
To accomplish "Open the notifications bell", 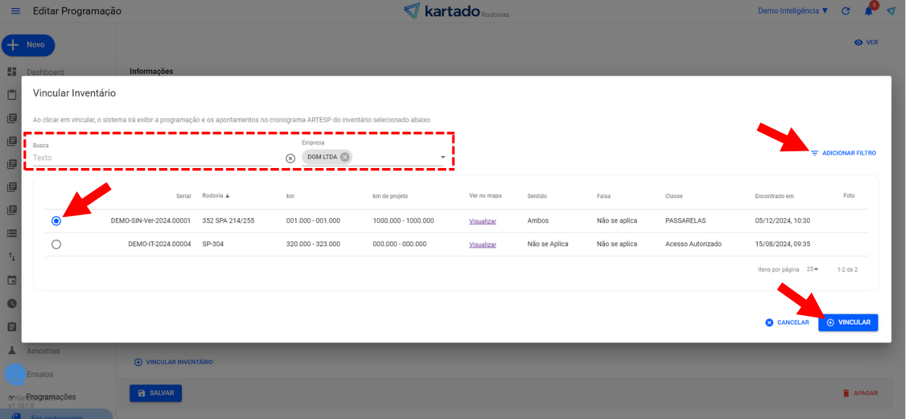I will click(x=868, y=11).
